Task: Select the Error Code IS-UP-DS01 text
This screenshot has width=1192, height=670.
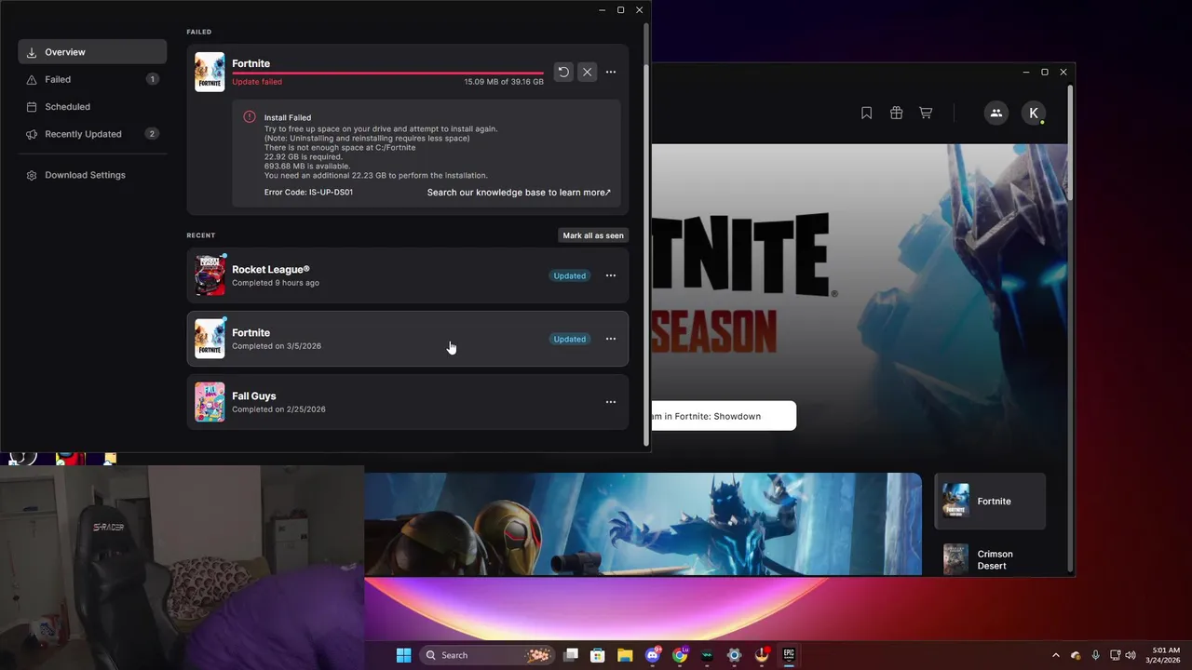Action: click(308, 193)
